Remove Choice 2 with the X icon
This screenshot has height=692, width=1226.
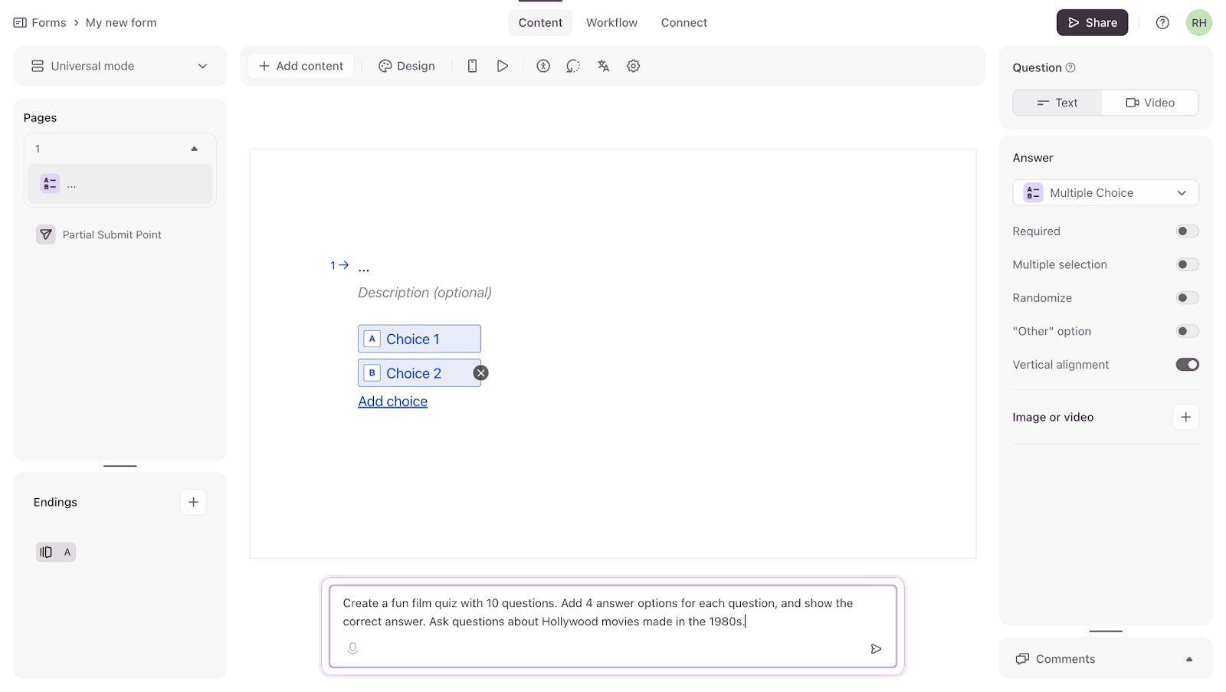pos(480,373)
